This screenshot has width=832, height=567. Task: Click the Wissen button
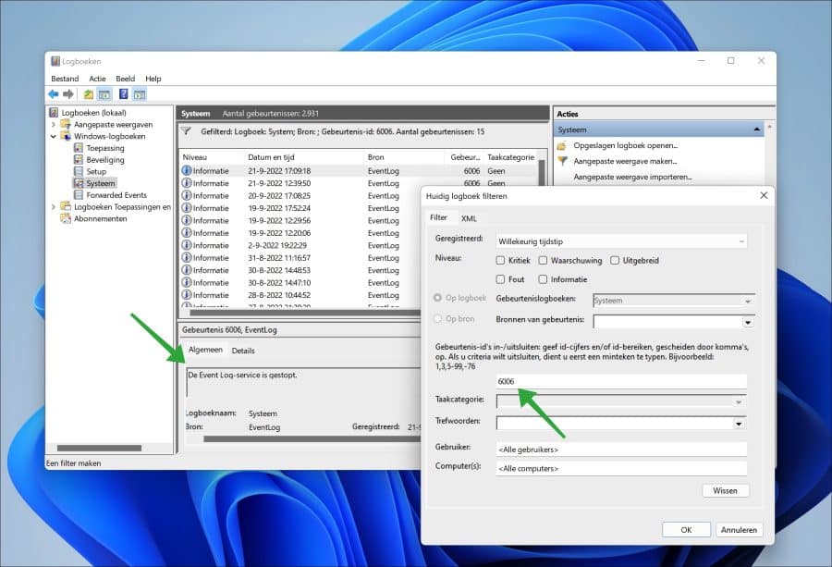click(725, 490)
